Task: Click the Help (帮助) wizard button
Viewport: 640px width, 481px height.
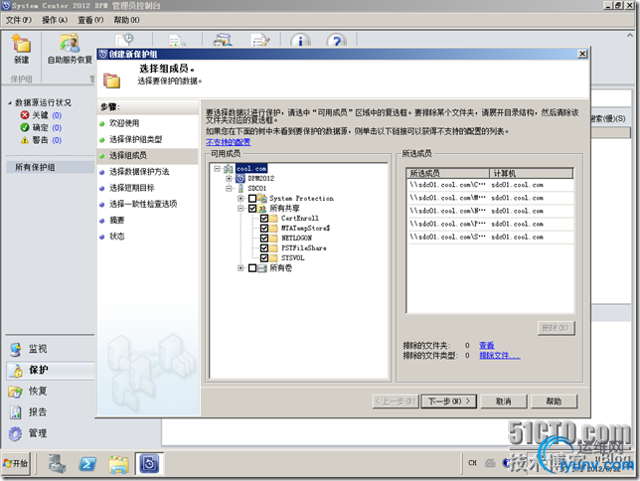Action: click(554, 401)
